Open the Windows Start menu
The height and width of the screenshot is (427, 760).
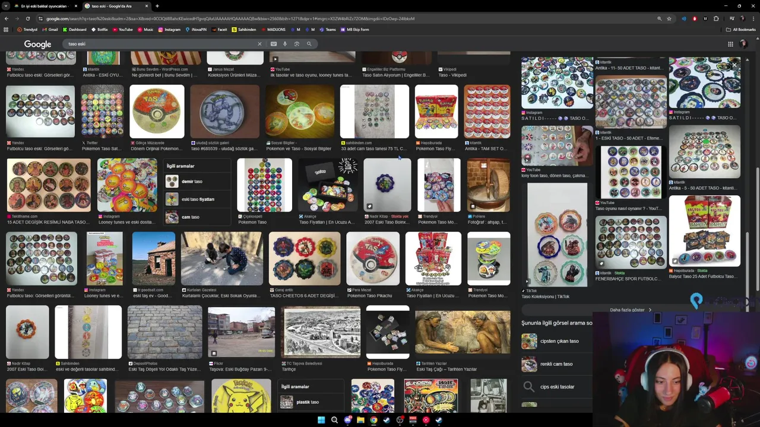(321, 420)
